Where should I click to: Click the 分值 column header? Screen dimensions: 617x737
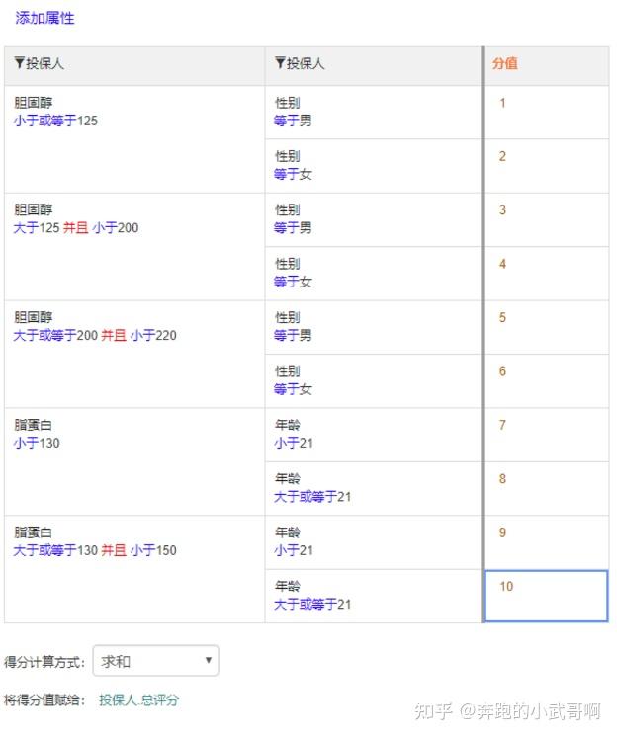[x=505, y=64]
